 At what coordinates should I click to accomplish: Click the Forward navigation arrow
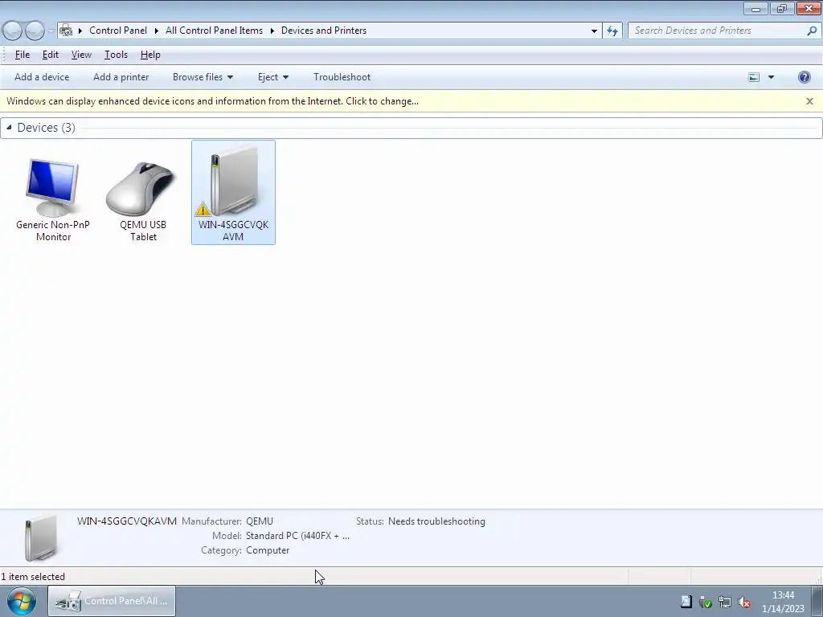coord(35,31)
